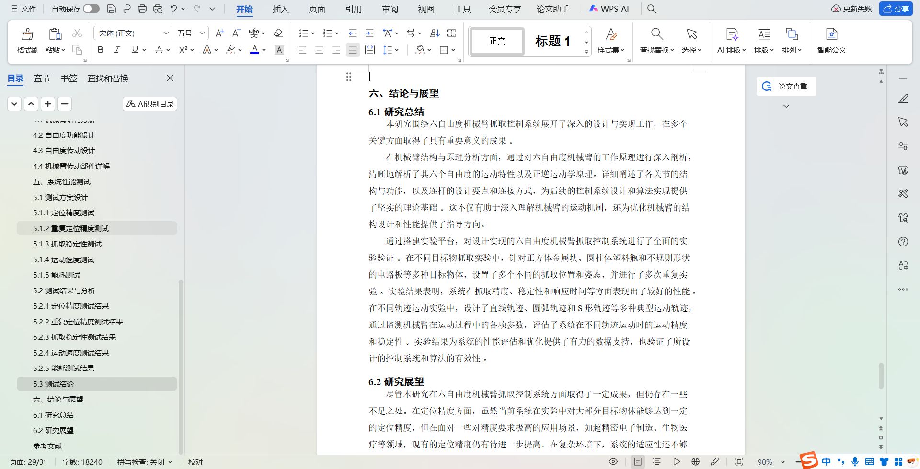Image resolution: width=920 pixels, height=469 pixels.
Task: Toggle justified alignment
Action: pyautogui.click(x=353, y=50)
